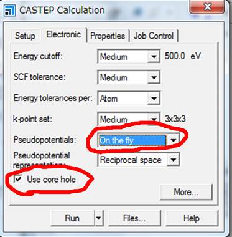The width and height of the screenshot is (232, 237).
Task: Click the Help button
Action: pyautogui.click(x=192, y=218)
